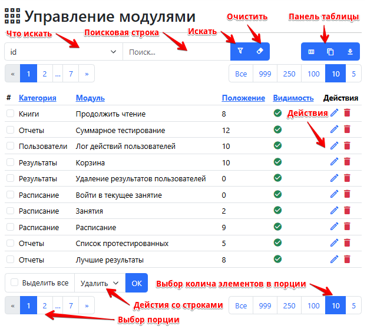
Task: Sort by the Положение column header
Action: tap(243, 98)
